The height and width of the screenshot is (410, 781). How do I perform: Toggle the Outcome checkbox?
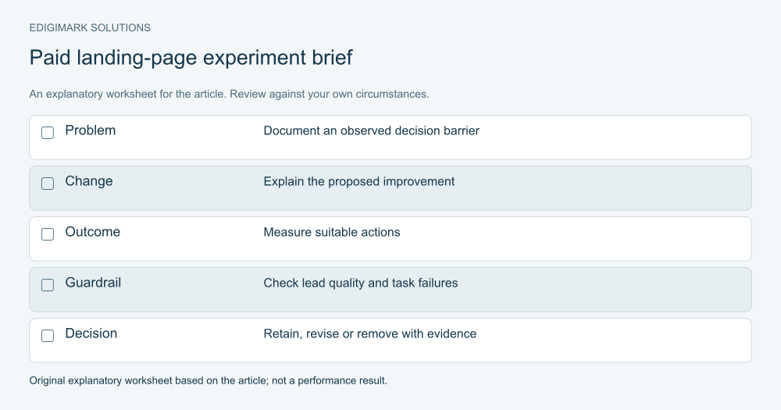coord(48,234)
